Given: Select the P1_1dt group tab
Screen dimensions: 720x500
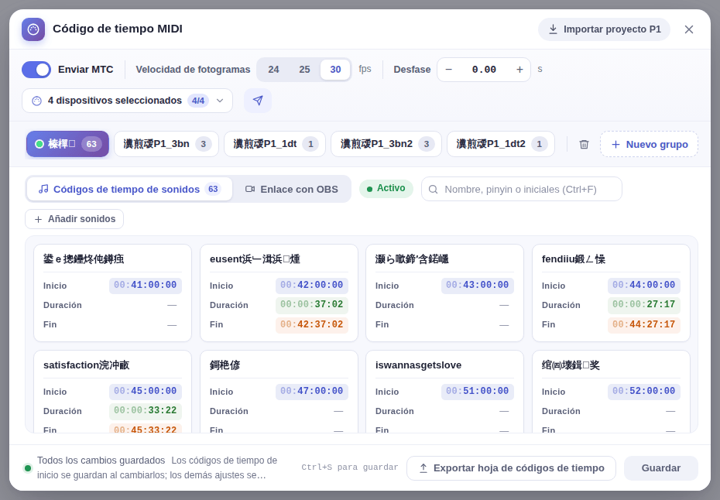Looking at the screenshot, I should point(275,144).
